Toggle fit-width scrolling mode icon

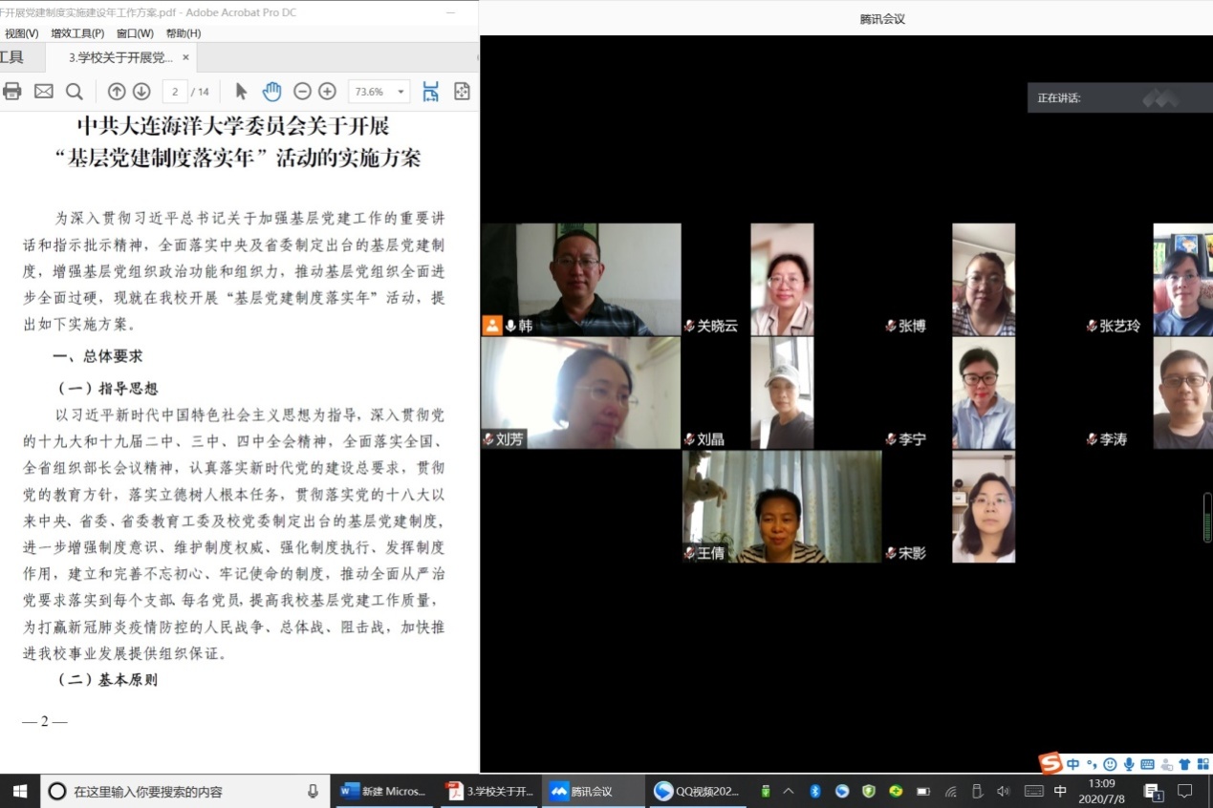point(431,92)
